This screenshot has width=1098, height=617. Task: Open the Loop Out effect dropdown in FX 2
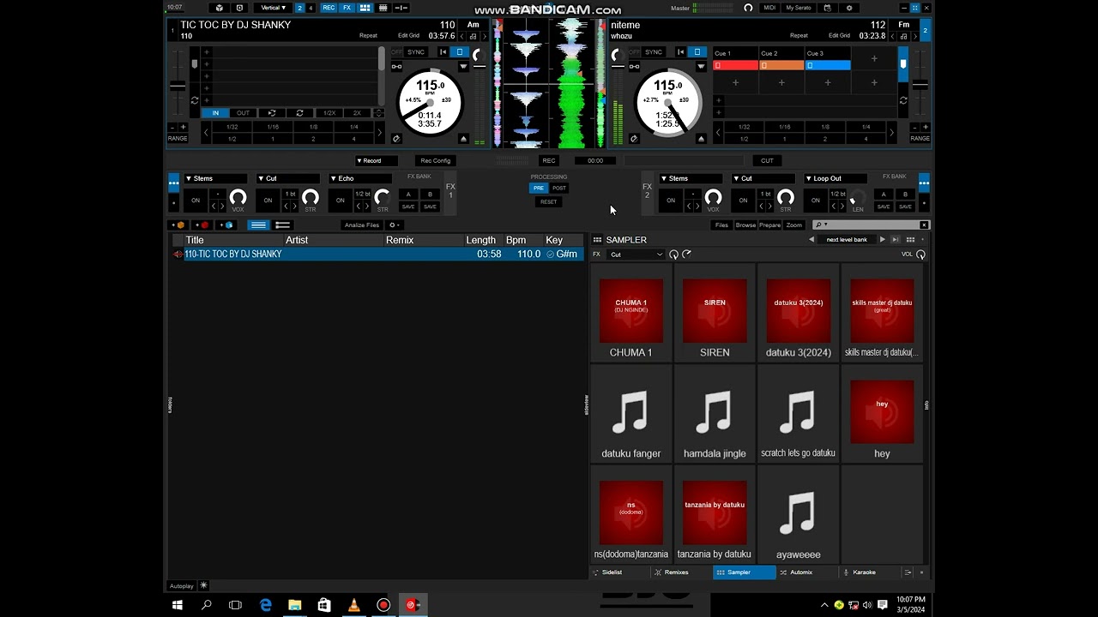pos(836,179)
